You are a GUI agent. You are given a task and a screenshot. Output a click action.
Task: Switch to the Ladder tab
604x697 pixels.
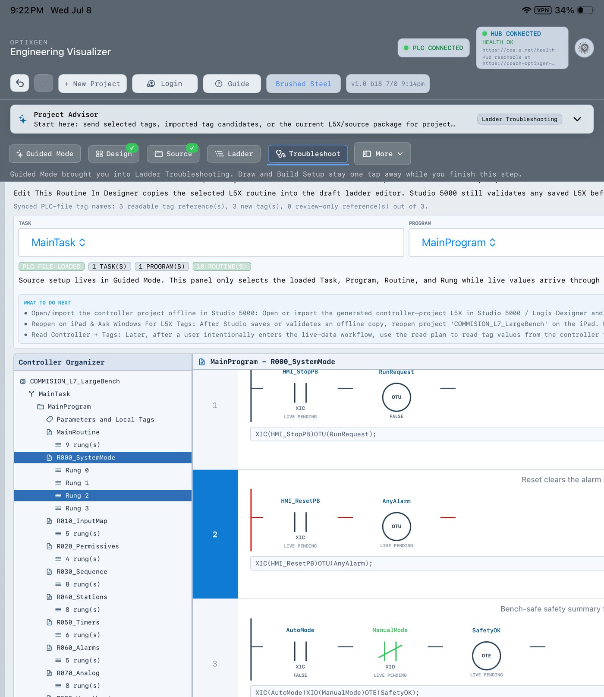234,154
